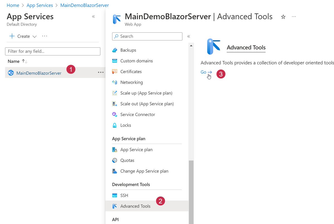Viewport: 334px width, 224px height.
Task: Click MainDemoBlazorServer breadcrumb
Action: [85, 5]
